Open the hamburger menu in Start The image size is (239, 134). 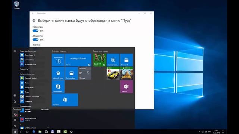(15, 51)
